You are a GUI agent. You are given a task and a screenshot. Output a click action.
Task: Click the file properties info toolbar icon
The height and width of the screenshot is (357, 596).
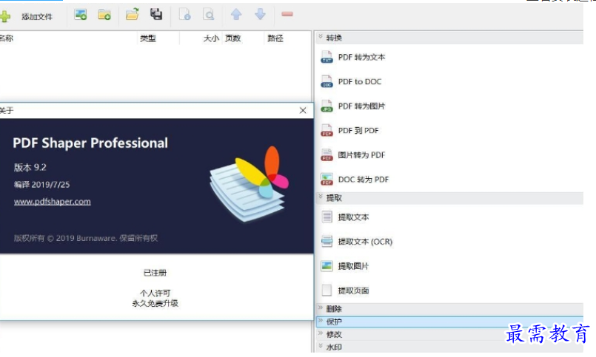pos(185,15)
